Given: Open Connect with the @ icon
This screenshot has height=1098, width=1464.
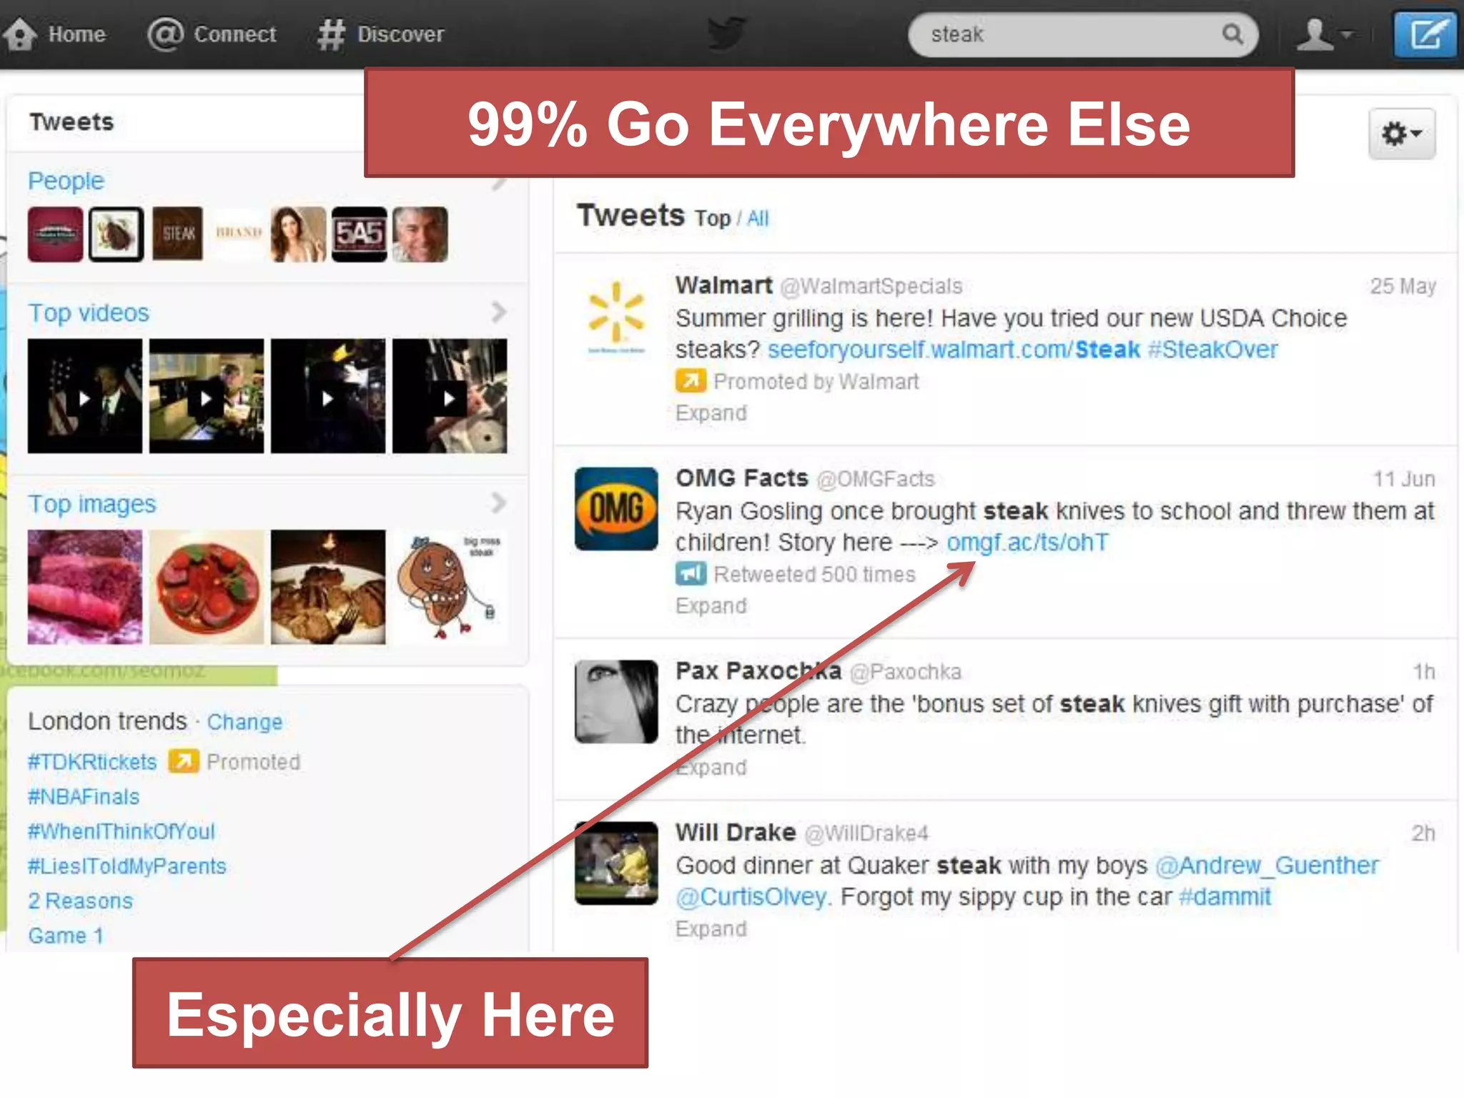Looking at the screenshot, I should coord(165,34).
